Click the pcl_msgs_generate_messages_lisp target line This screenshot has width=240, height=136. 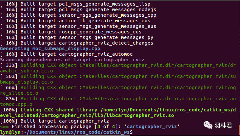click(x=75, y=4)
